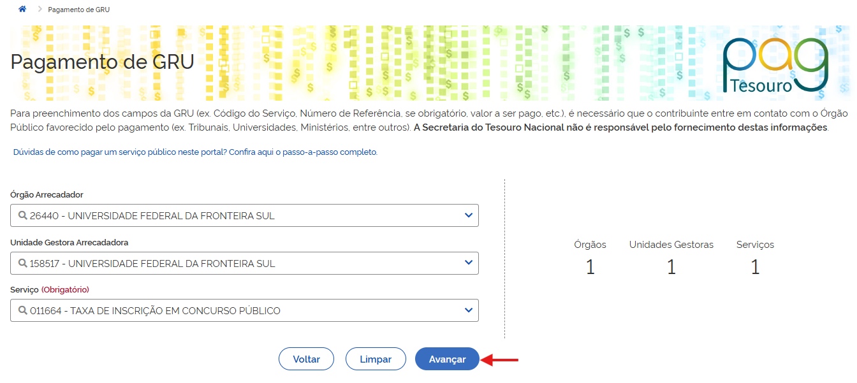Click the PagTesouro logo
Screen dimensions: 857x383
(775, 65)
